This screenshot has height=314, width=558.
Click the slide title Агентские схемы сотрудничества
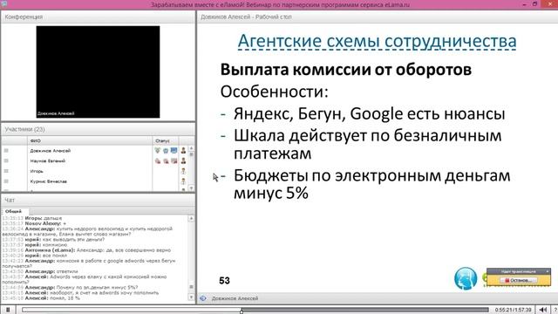pos(377,41)
